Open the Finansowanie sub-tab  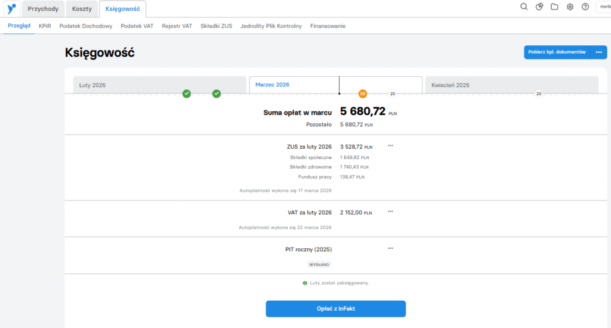(328, 26)
